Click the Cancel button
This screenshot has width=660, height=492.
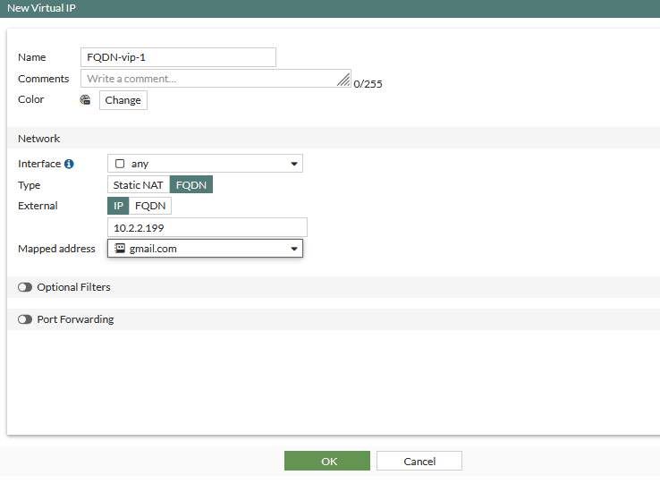(x=419, y=461)
